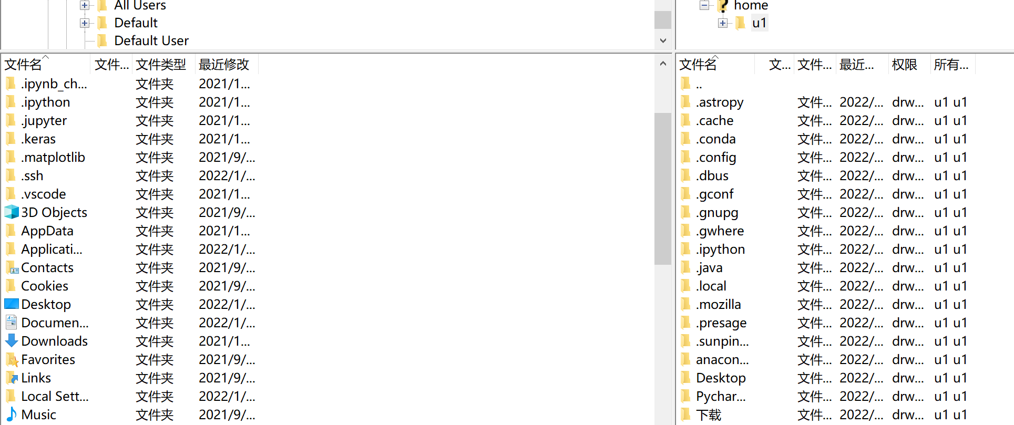The image size is (1014, 425).
Task: Click the local tree scrollbar down arrow
Action: [663, 41]
